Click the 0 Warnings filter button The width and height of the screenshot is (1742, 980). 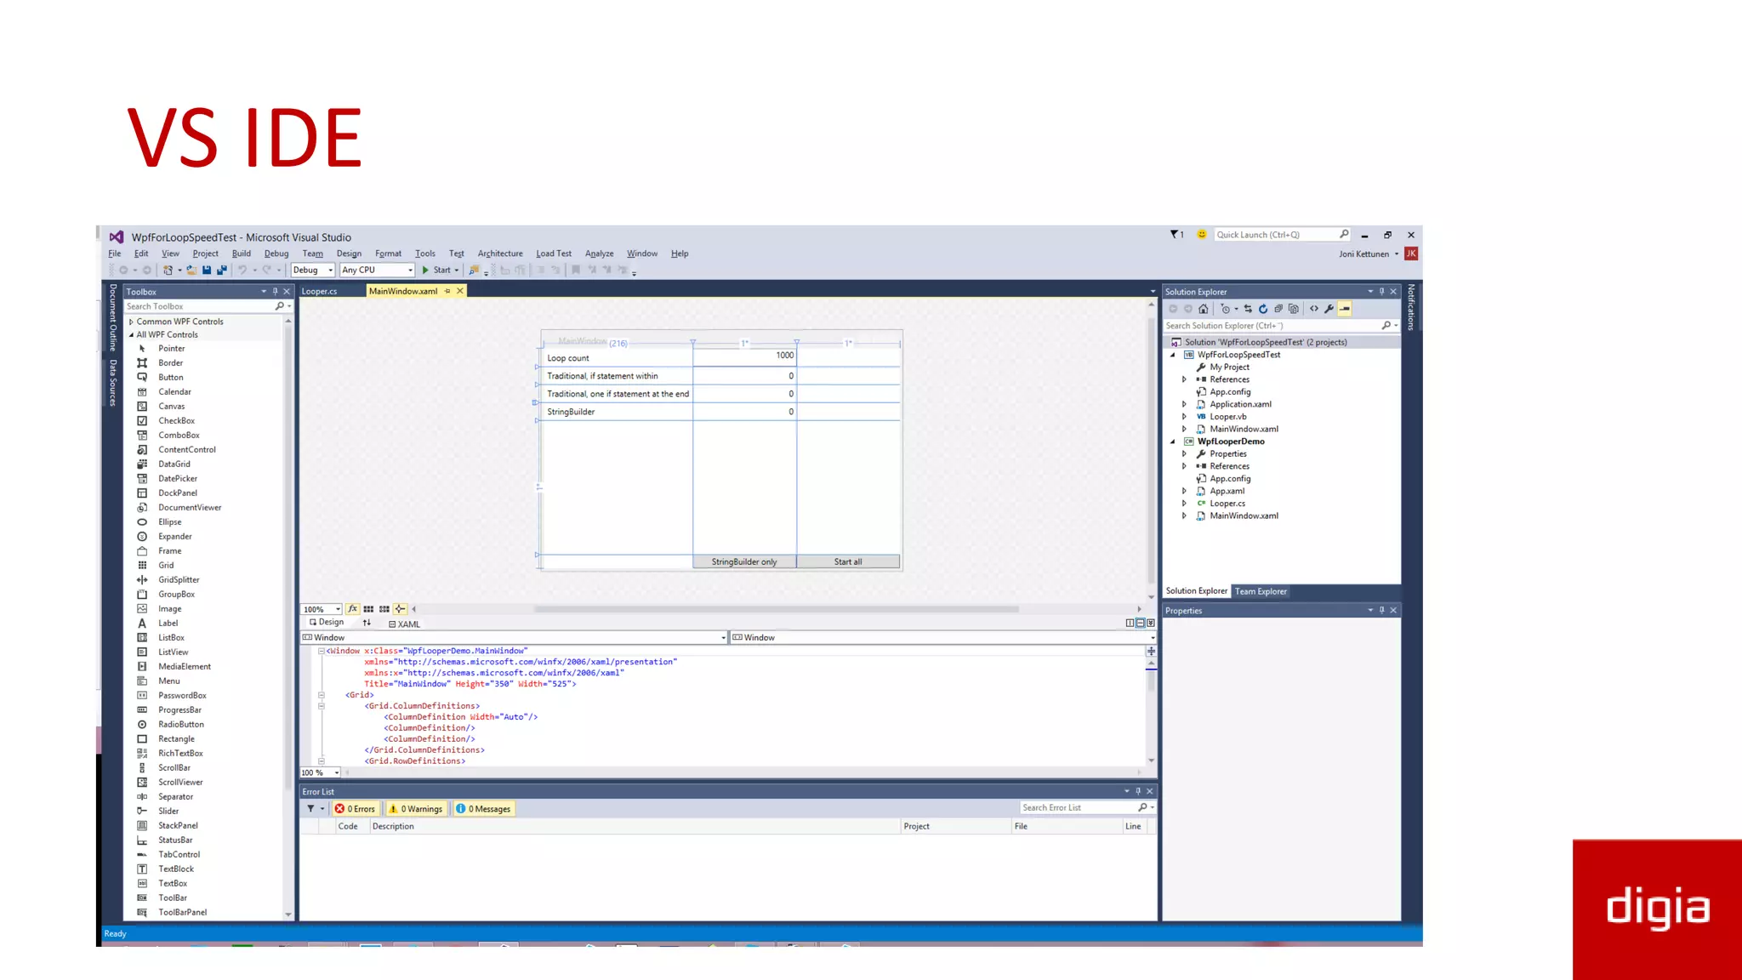(416, 809)
